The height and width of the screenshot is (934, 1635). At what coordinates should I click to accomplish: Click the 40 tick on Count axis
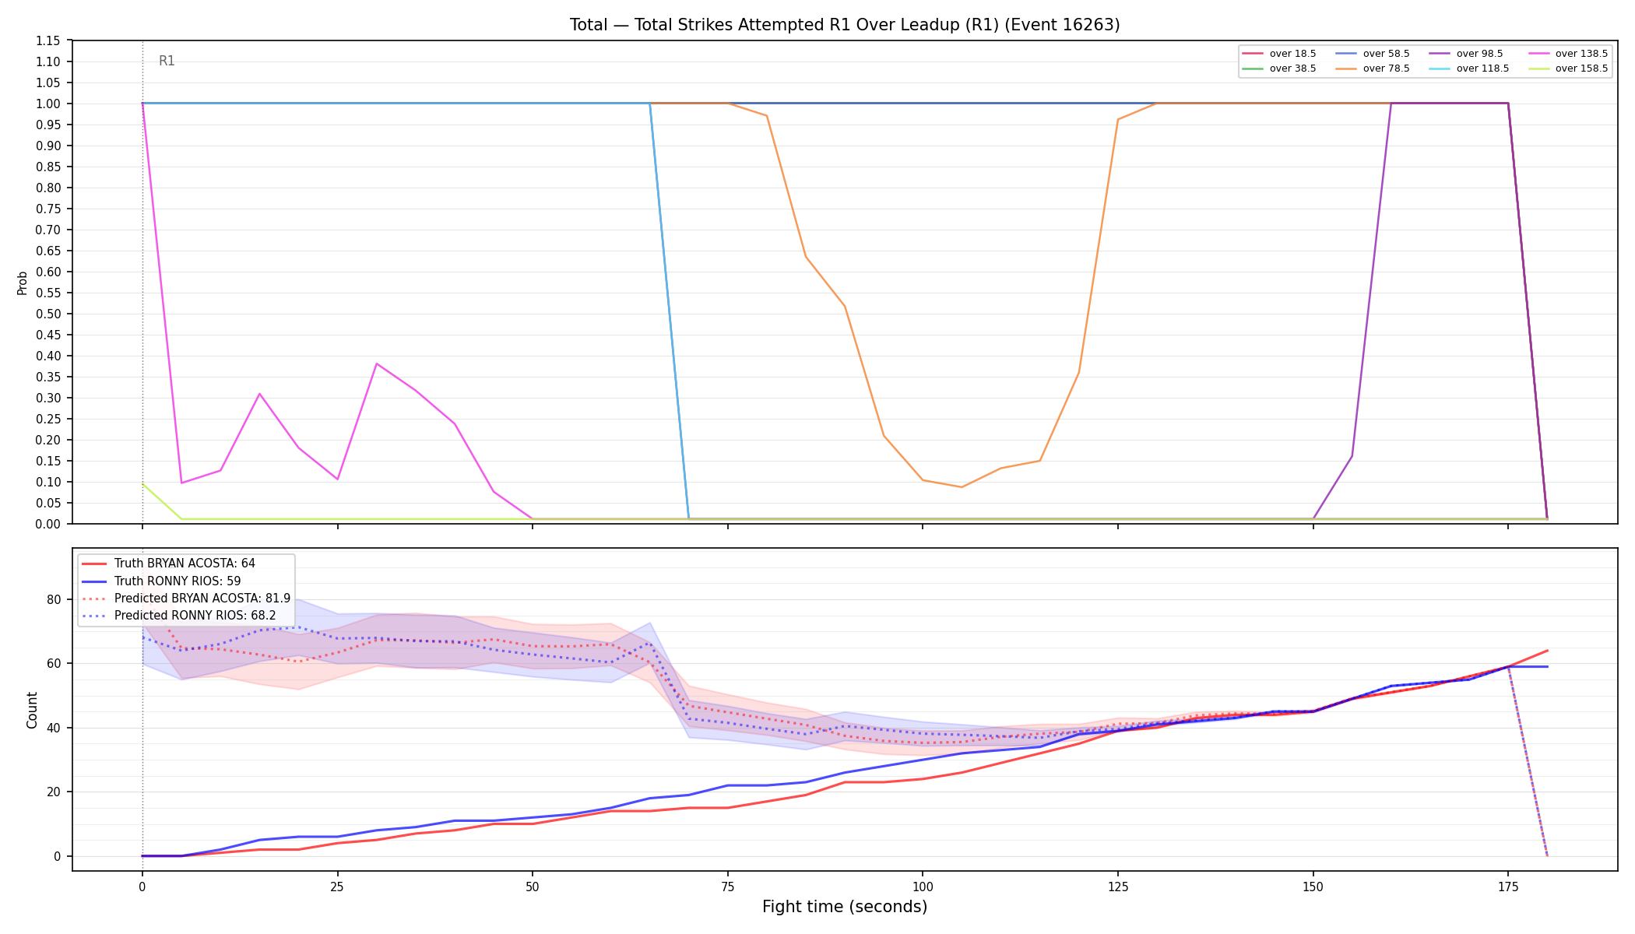point(54,728)
